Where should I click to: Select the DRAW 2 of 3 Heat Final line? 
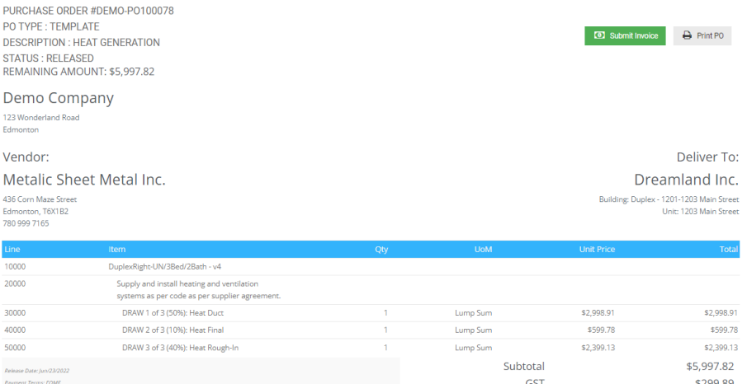tap(173, 330)
